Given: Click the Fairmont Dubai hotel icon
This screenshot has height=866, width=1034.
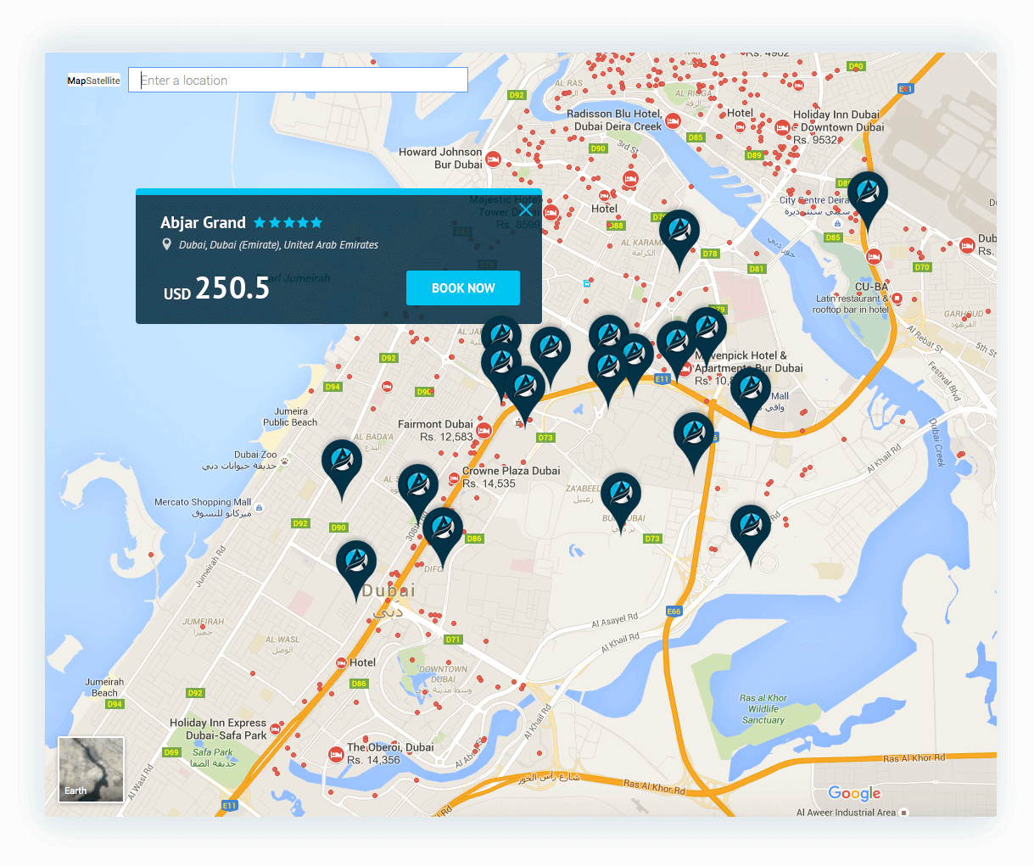Looking at the screenshot, I should pos(484,430).
